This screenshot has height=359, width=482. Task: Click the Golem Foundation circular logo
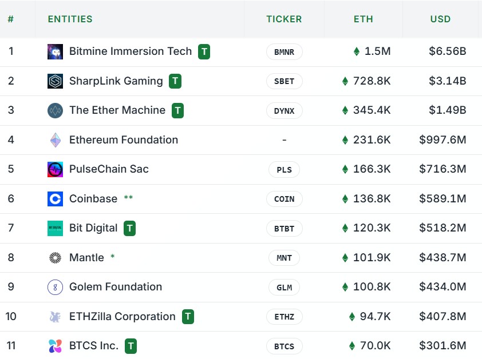click(x=55, y=287)
